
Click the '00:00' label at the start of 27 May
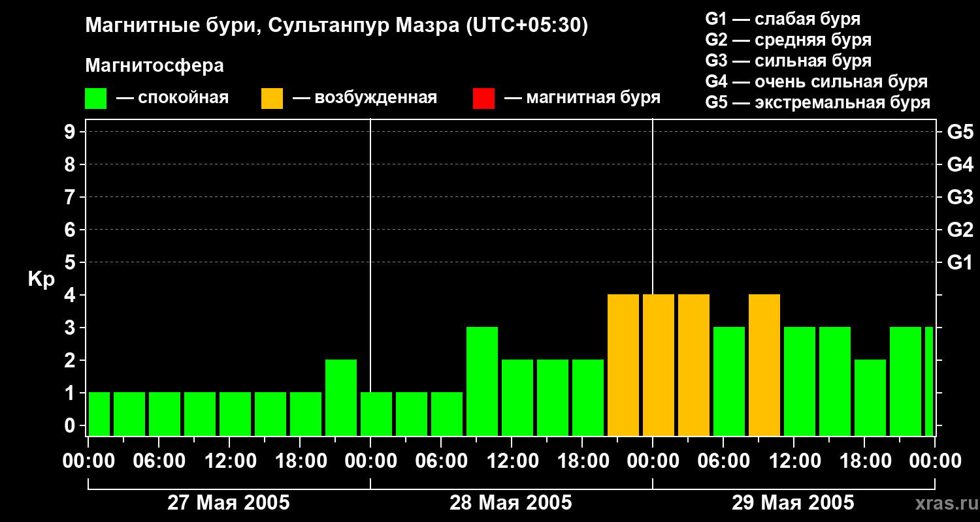pos(88,461)
